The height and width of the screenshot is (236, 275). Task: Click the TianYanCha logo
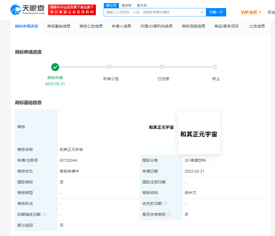point(27,10)
